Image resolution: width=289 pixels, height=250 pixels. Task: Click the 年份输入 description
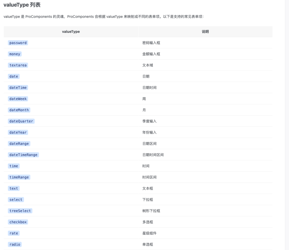[x=149, y=132]
